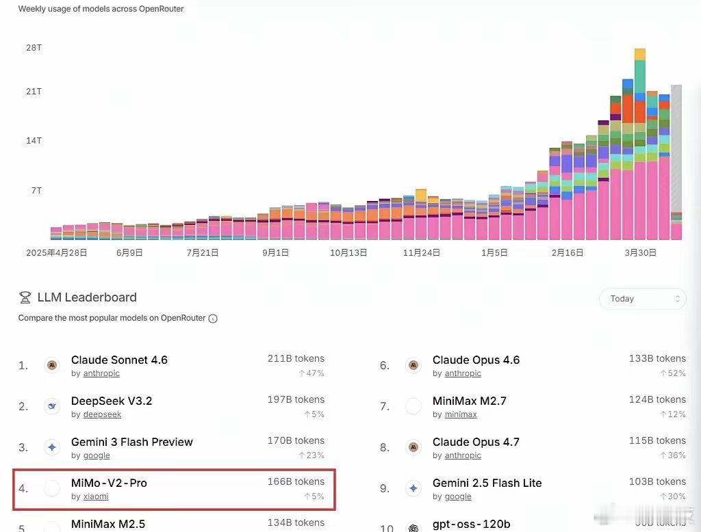Click the Anthropic logo for Claude Sonnet 4.6
Screen dimensions: 701x532
point(52,365)
